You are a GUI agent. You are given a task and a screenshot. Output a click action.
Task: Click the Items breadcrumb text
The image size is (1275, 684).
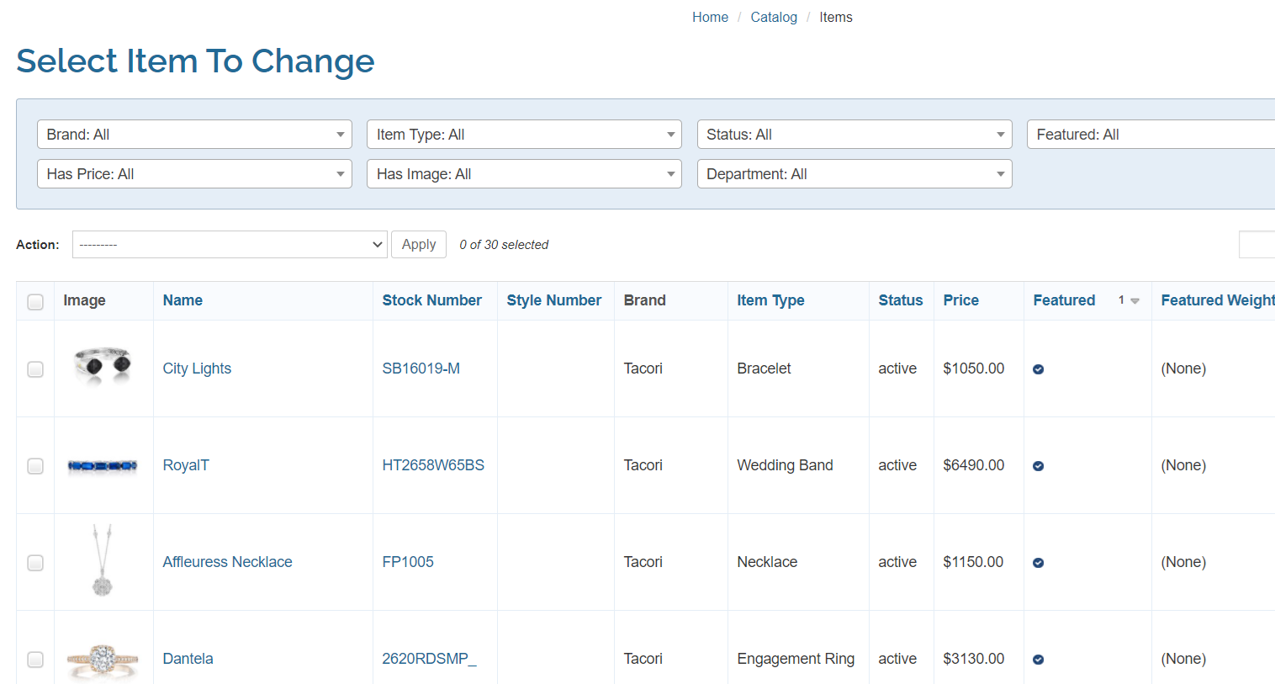(x=836, y=17)
